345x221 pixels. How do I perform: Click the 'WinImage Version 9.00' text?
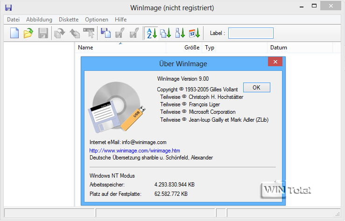[183, 79]
